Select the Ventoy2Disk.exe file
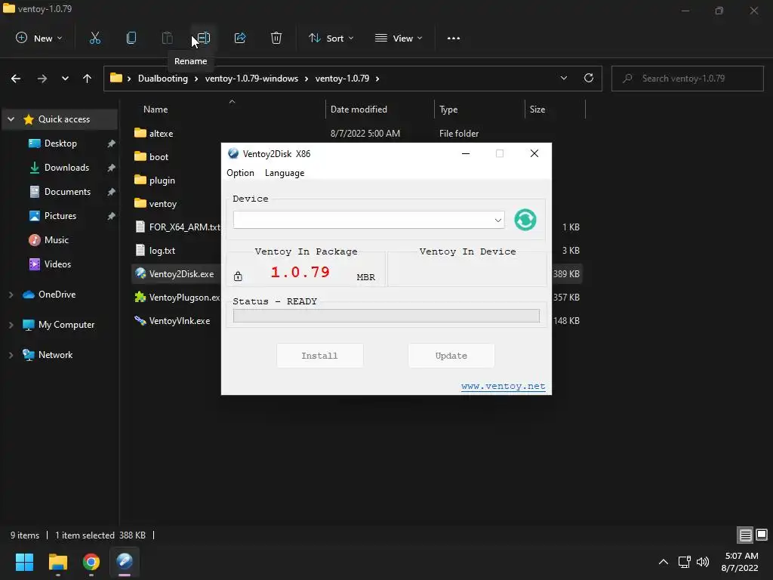 click(x=174, y=274)
